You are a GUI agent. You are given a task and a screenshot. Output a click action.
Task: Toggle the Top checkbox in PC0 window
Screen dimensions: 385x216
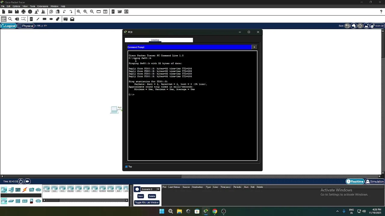126,167
